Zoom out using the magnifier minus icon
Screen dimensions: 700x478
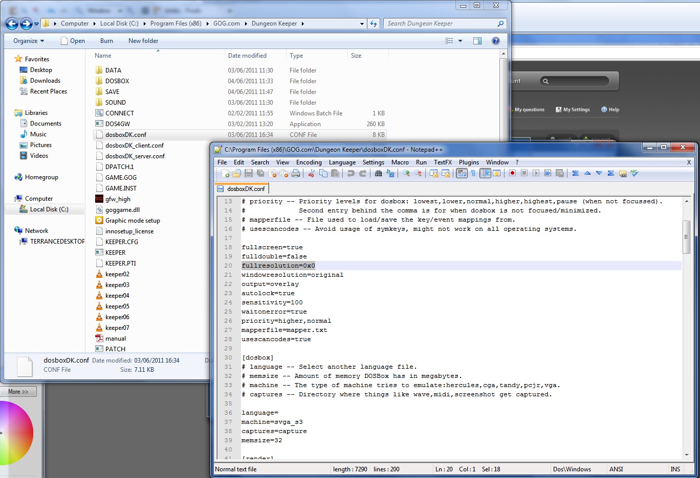tap(418, 174)
